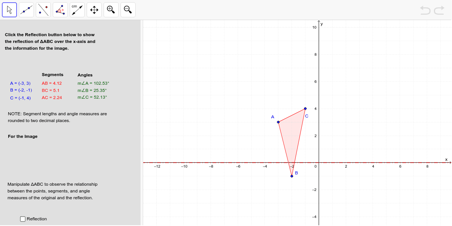
Task: Click the -12 tick label on the x-axis
Action: point(157,166)
